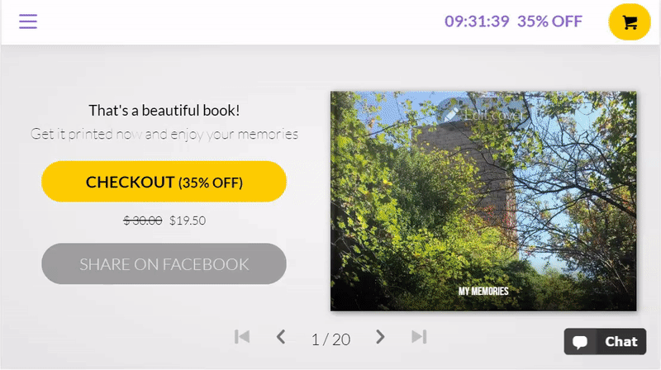Screen dimensions: 661x370
Task: Click the chat speech bubble icon
Action: (580, 342)
